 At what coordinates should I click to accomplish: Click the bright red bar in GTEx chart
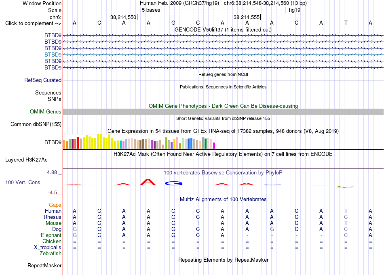(78, 143)
